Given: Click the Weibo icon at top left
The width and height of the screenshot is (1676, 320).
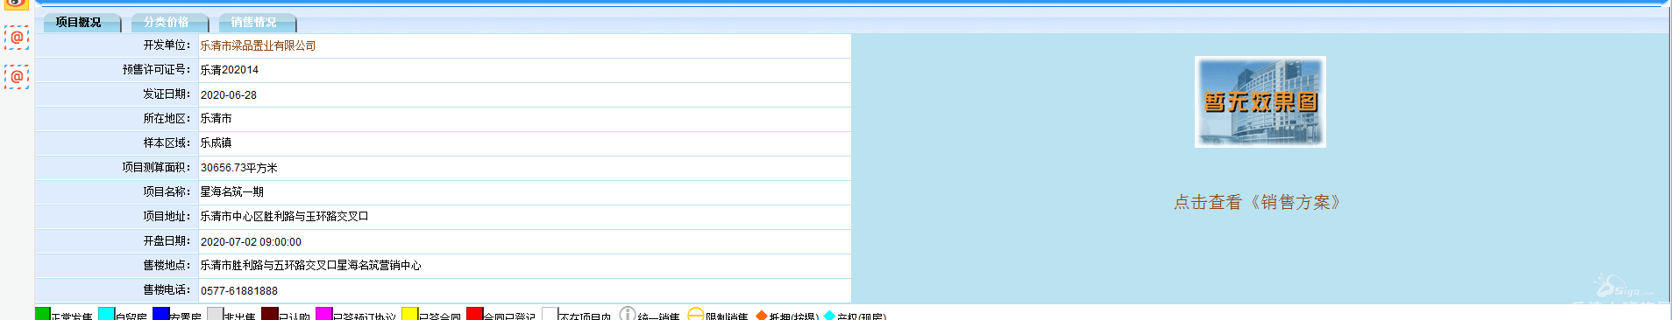Looking at the screenshot, I should pyautogui.click(x=17, y=3).
